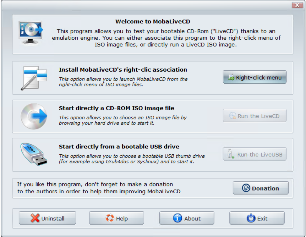The width and height of the screenshot is (306, 237).
Task: Open the Help button
Action: 117,218
